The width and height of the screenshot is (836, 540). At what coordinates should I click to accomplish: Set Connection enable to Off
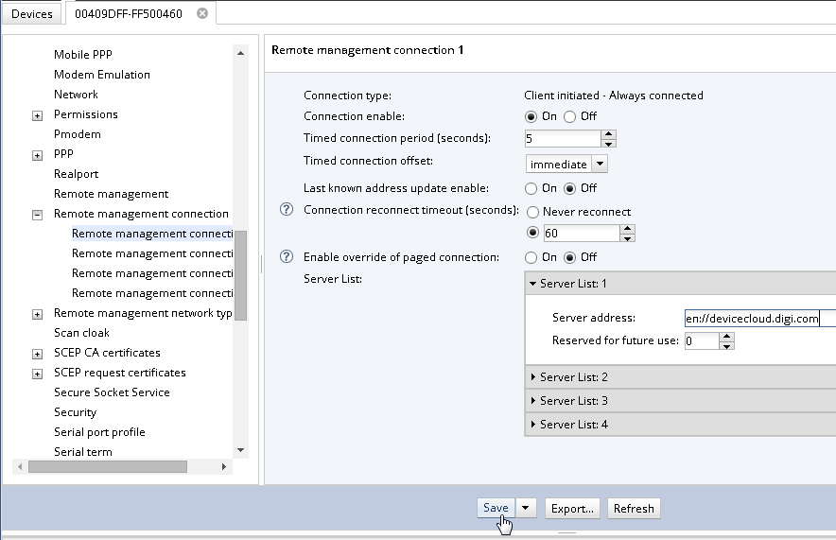click(569, 116)
